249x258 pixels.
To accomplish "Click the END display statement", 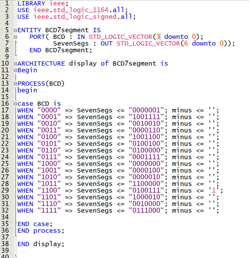I will point(40,244).
